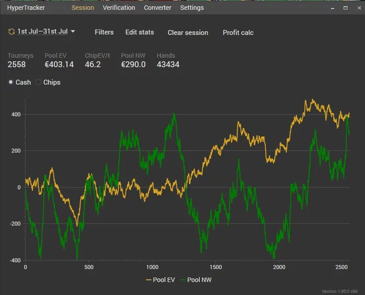Screen dimensions: 365x295
Task: Toggle the Pool NW legend entry
Action: coord(196,280)
